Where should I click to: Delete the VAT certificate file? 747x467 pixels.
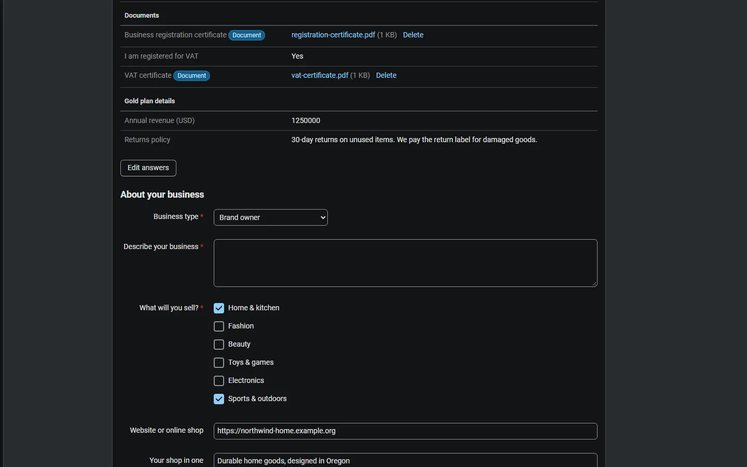click(386, 76)
